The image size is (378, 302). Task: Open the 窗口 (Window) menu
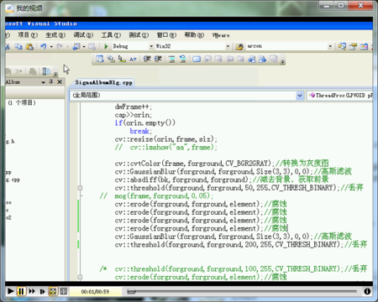166,35
